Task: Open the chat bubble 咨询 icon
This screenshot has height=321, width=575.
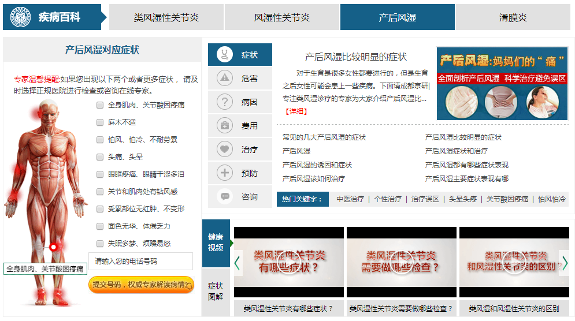Action: pyautogui.click(x=225, y=197)
